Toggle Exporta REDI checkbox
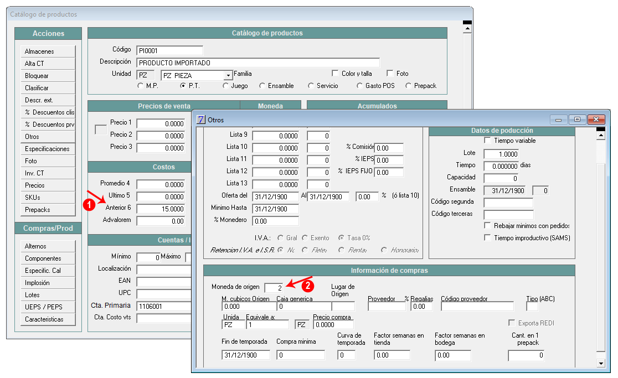The image size is (618, 378). click(x=512, y=323)
